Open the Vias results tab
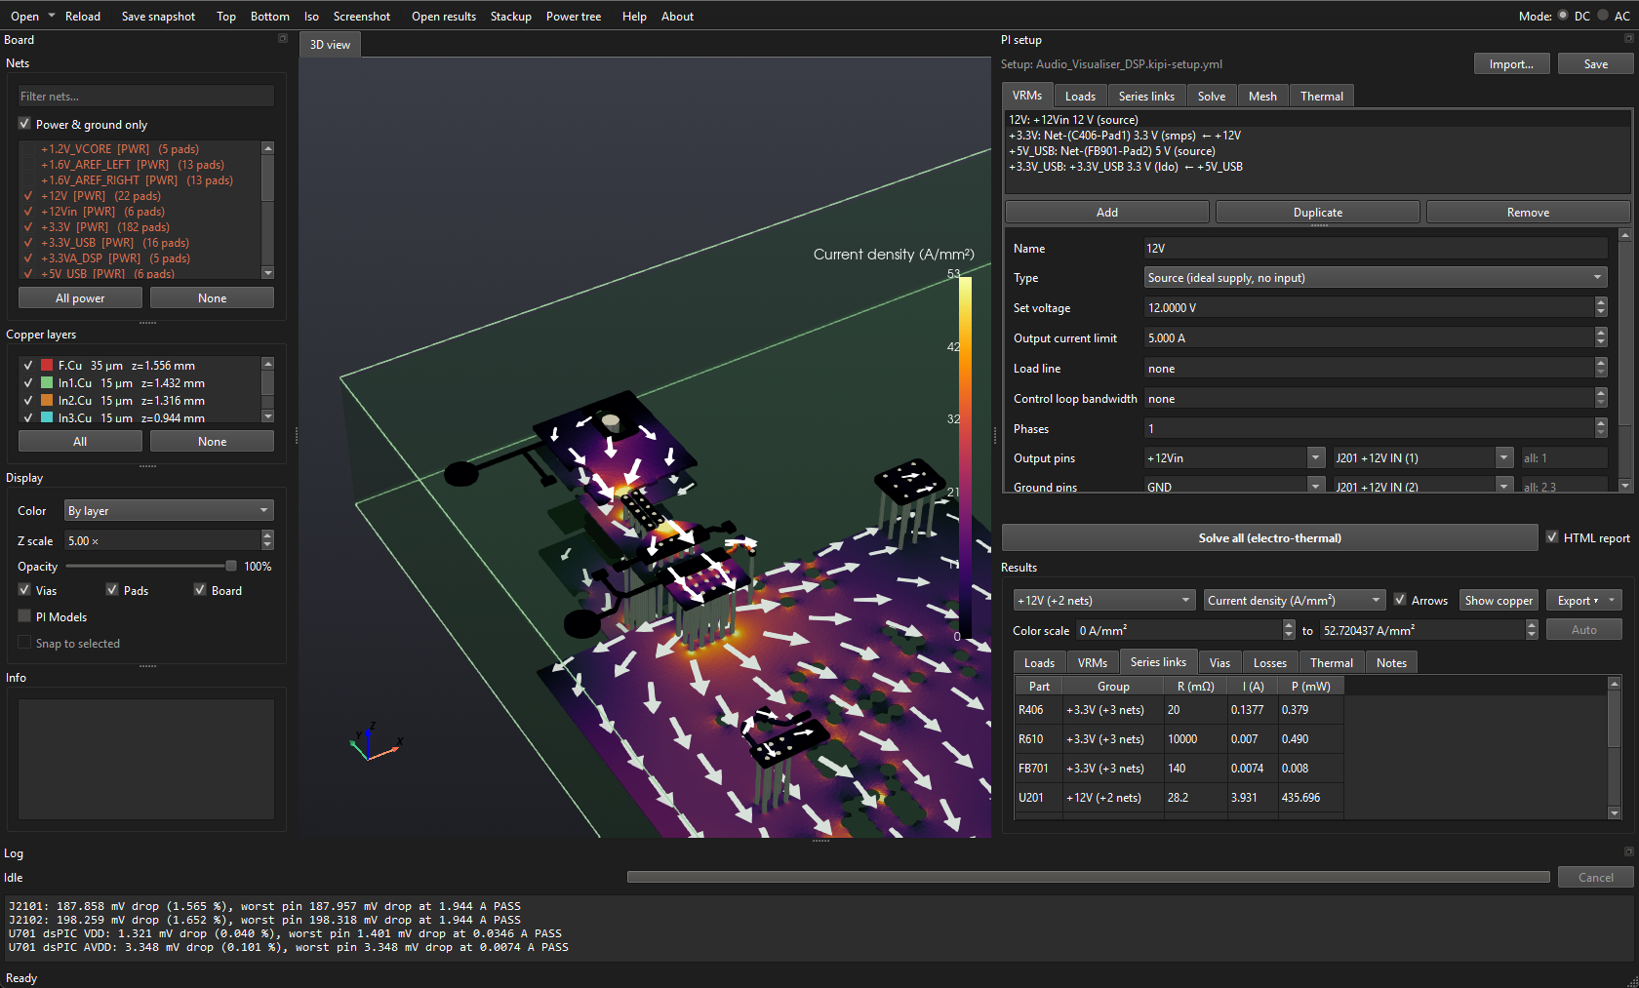Screen dimensions: 1639x988 (x=1219, y=662)
